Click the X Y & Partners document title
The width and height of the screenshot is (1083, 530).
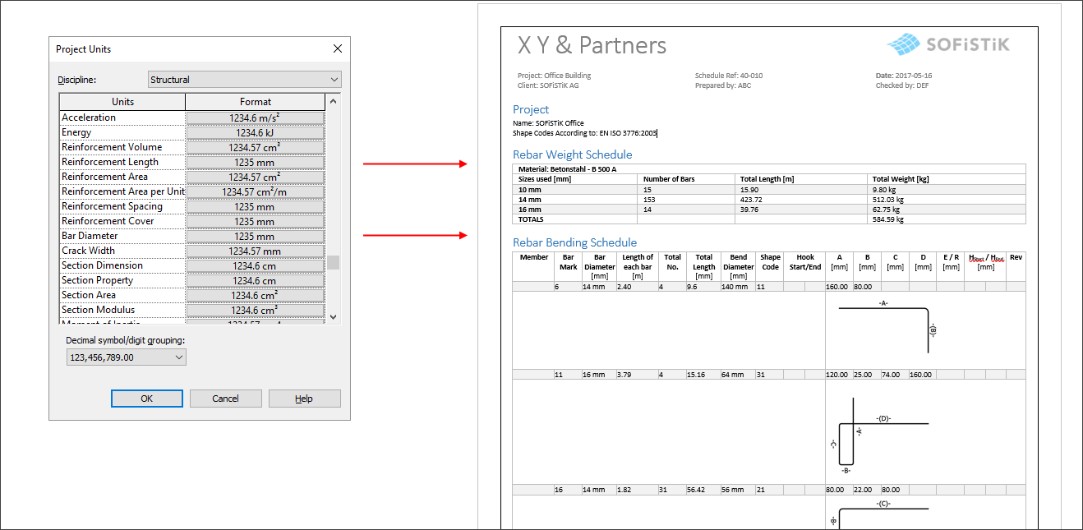tap(592, 44)
